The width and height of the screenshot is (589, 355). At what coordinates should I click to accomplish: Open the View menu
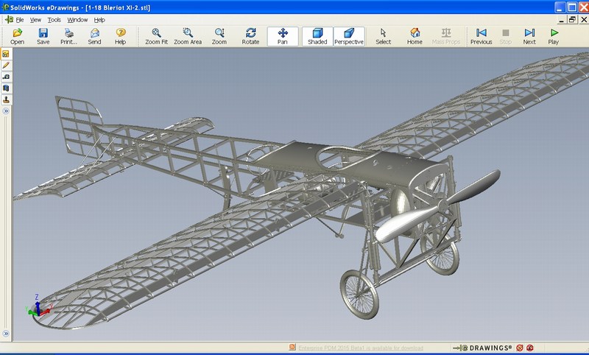tap(35, 20)
